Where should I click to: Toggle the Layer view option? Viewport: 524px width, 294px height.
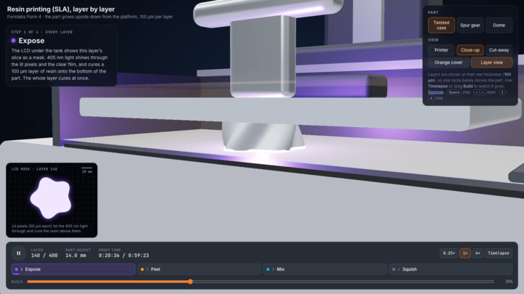491,62
